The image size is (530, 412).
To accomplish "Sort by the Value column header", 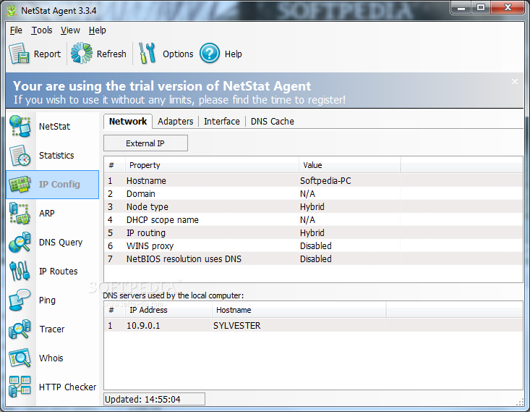I will (x=349, y=165).
